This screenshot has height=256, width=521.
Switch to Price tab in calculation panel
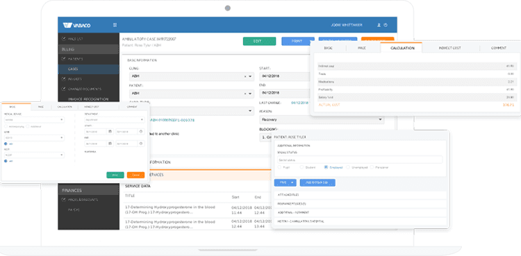361,48
